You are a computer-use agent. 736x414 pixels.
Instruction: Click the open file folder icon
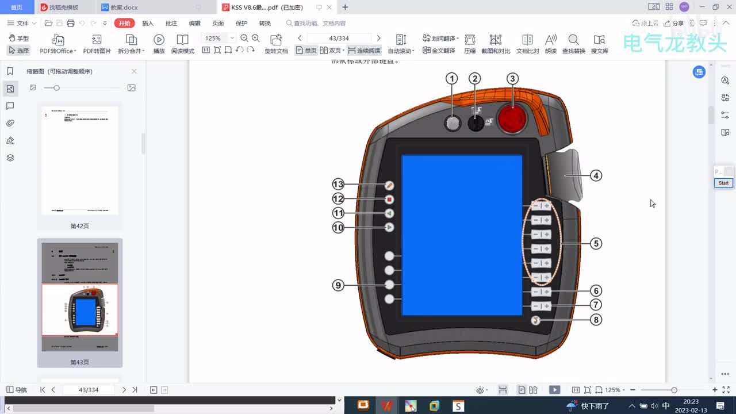[x=48, y=23]
